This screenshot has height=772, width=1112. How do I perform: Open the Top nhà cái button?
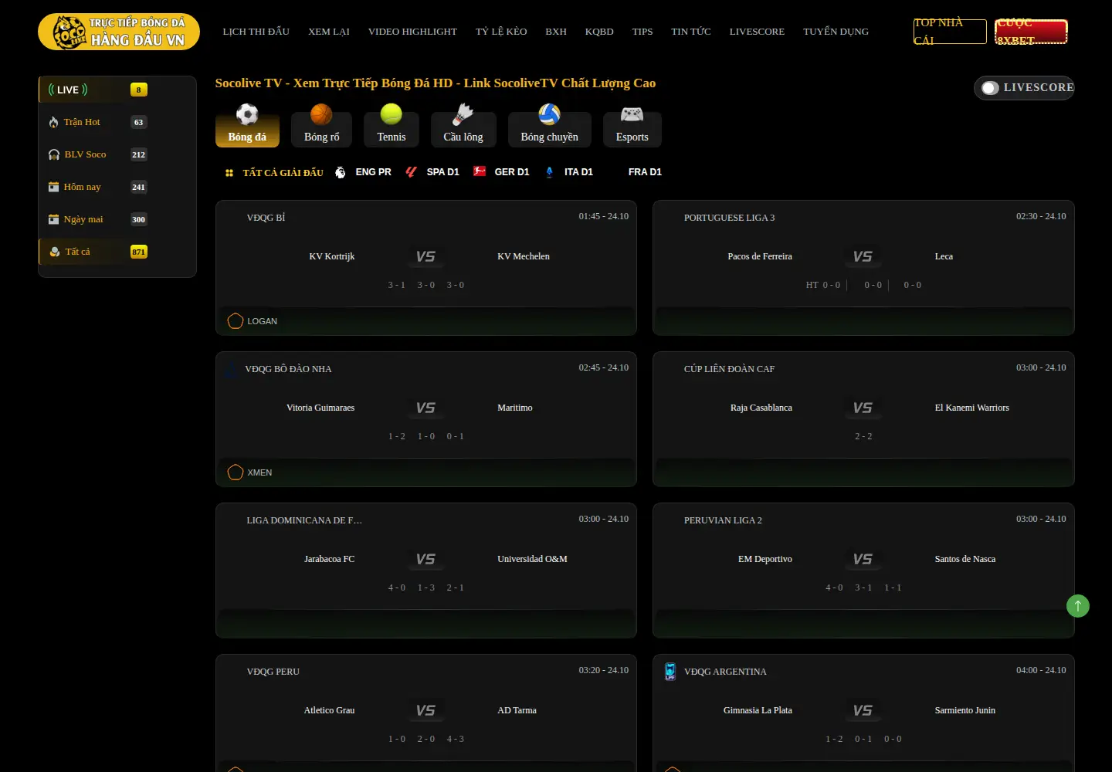point(950,32)
